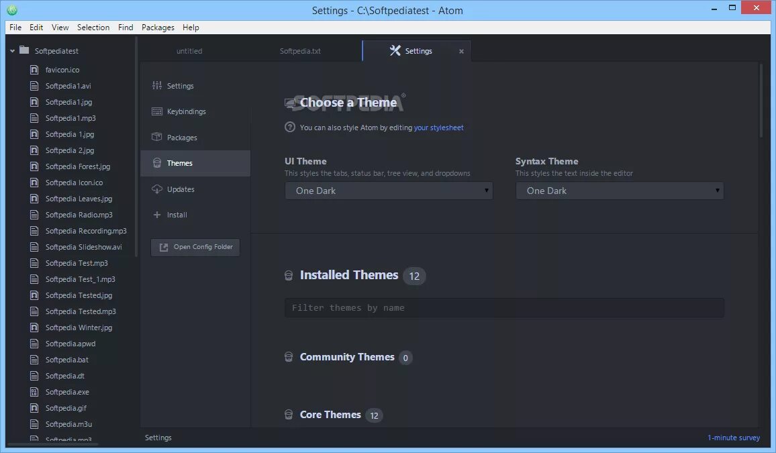Click the favicon.ico file icon
Screen dimensions: 776x453
[34, 70]
